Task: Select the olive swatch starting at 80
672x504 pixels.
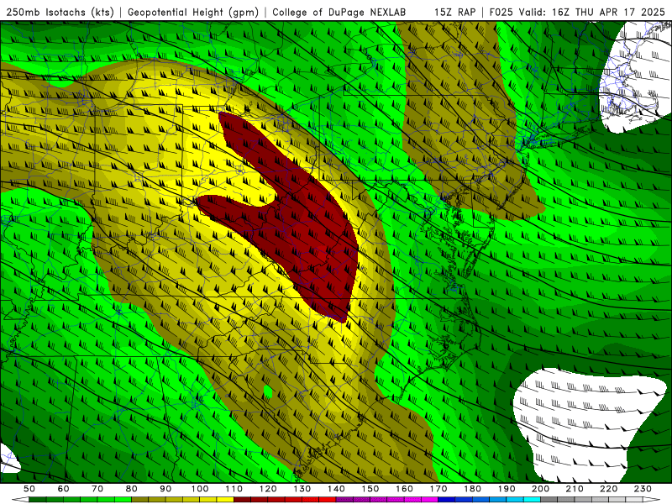Action: tap(140, 500)
